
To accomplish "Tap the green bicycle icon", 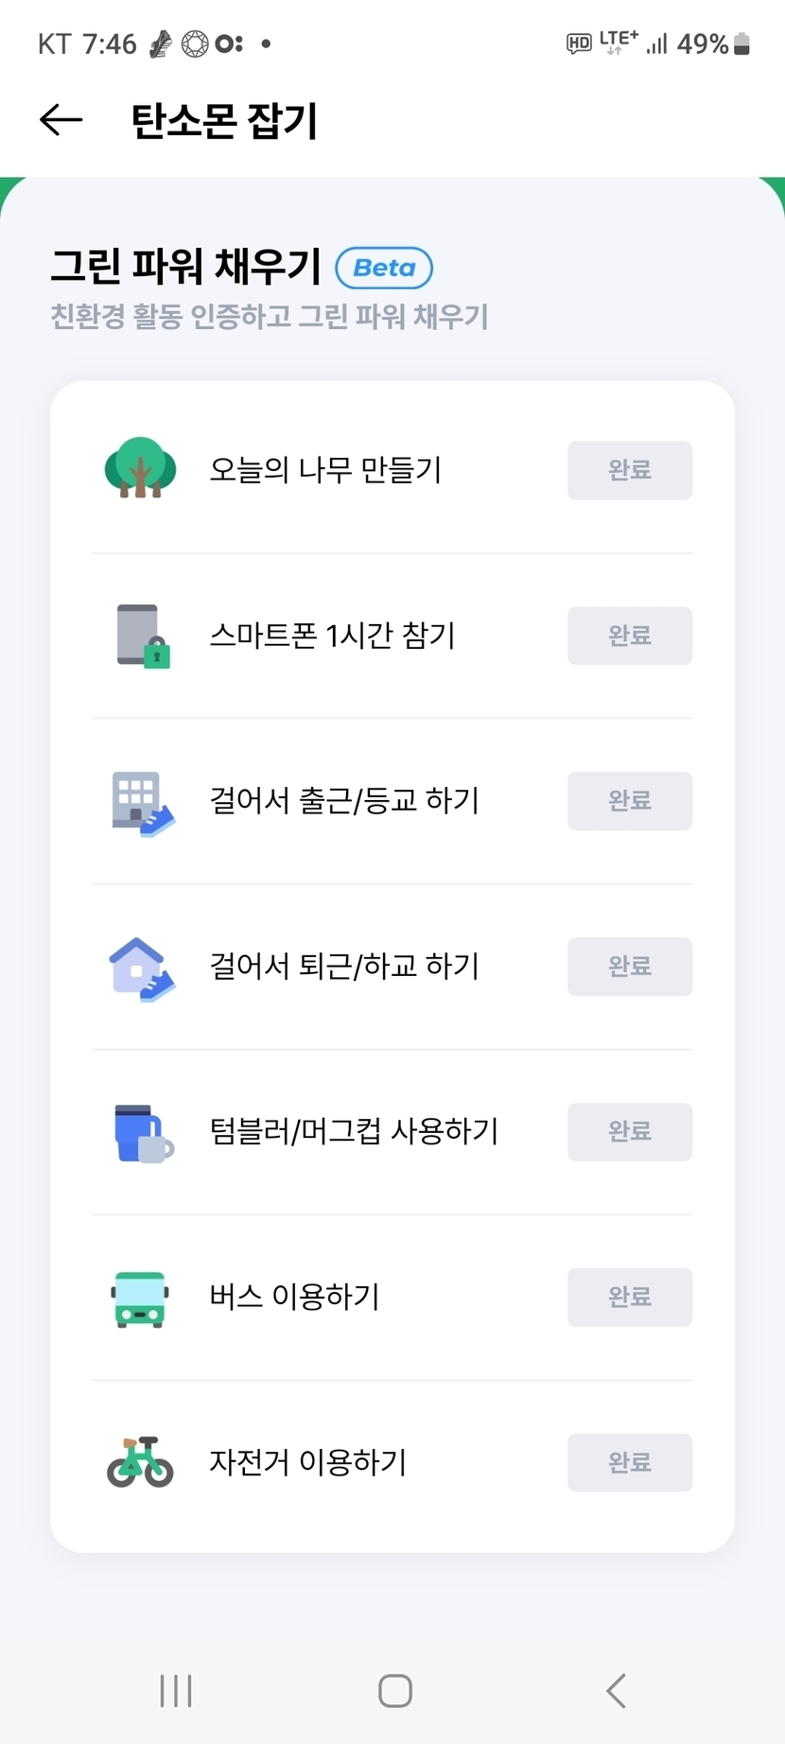I will tap(140, 1462).
